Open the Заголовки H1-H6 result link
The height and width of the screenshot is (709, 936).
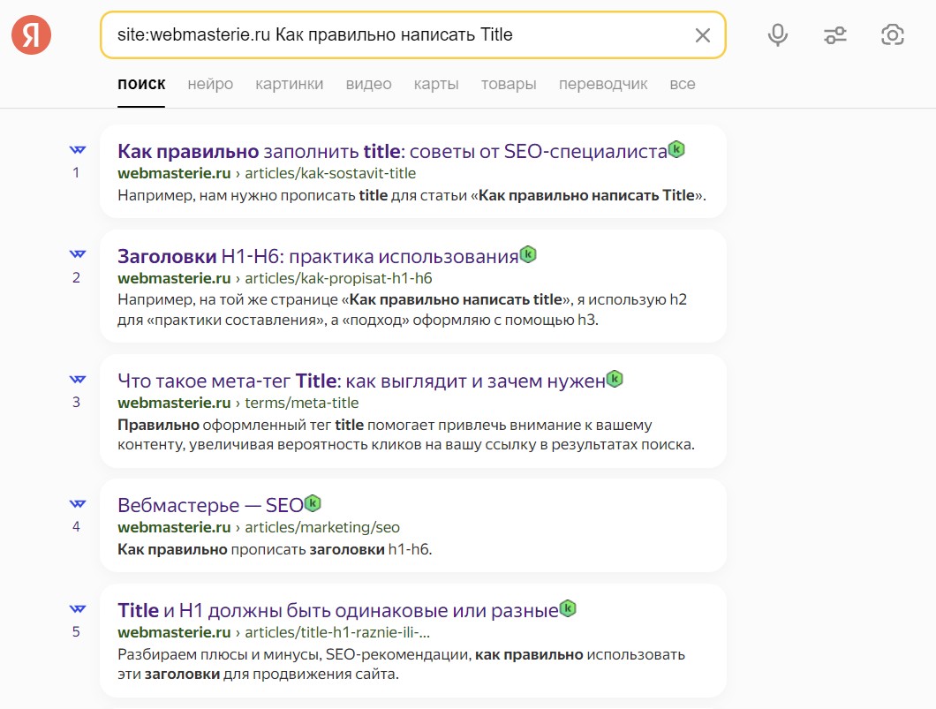[317, 257]
